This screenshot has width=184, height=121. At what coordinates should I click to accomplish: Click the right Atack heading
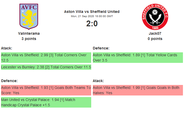(x=98, y=81)
